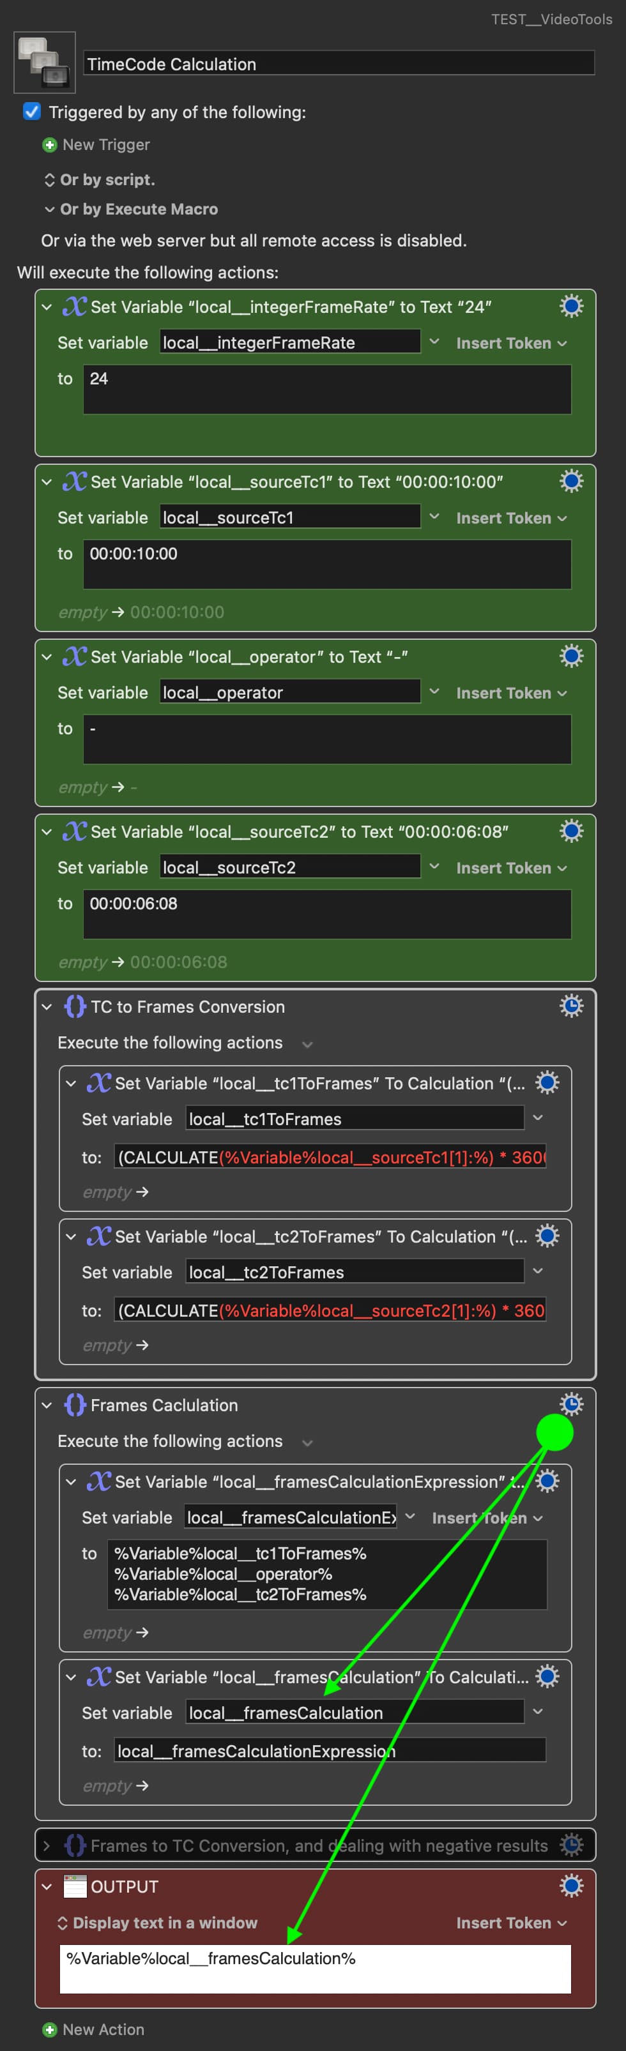This screenshot has width=626, height=2051.
Task: Expand the Frames to TC Conversion group
Action: click(47, 1845)
